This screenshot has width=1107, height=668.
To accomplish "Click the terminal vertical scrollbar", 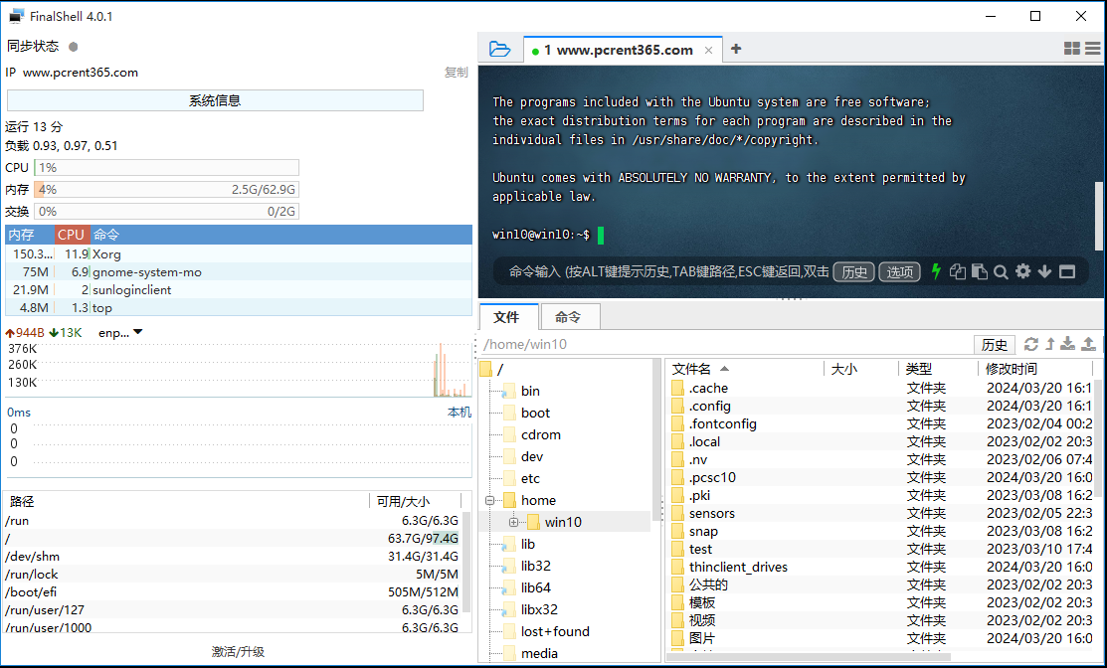I will (1098, 215).
